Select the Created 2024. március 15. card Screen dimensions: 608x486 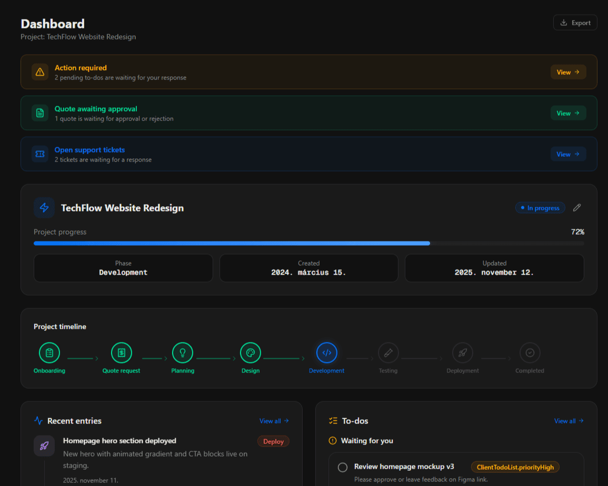coord(308,268)
